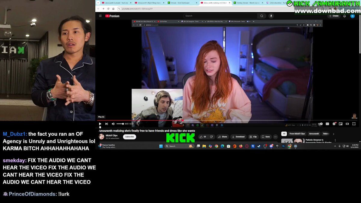
Task: Expand more filter chips with chevron
Action: tap(333, 134)
